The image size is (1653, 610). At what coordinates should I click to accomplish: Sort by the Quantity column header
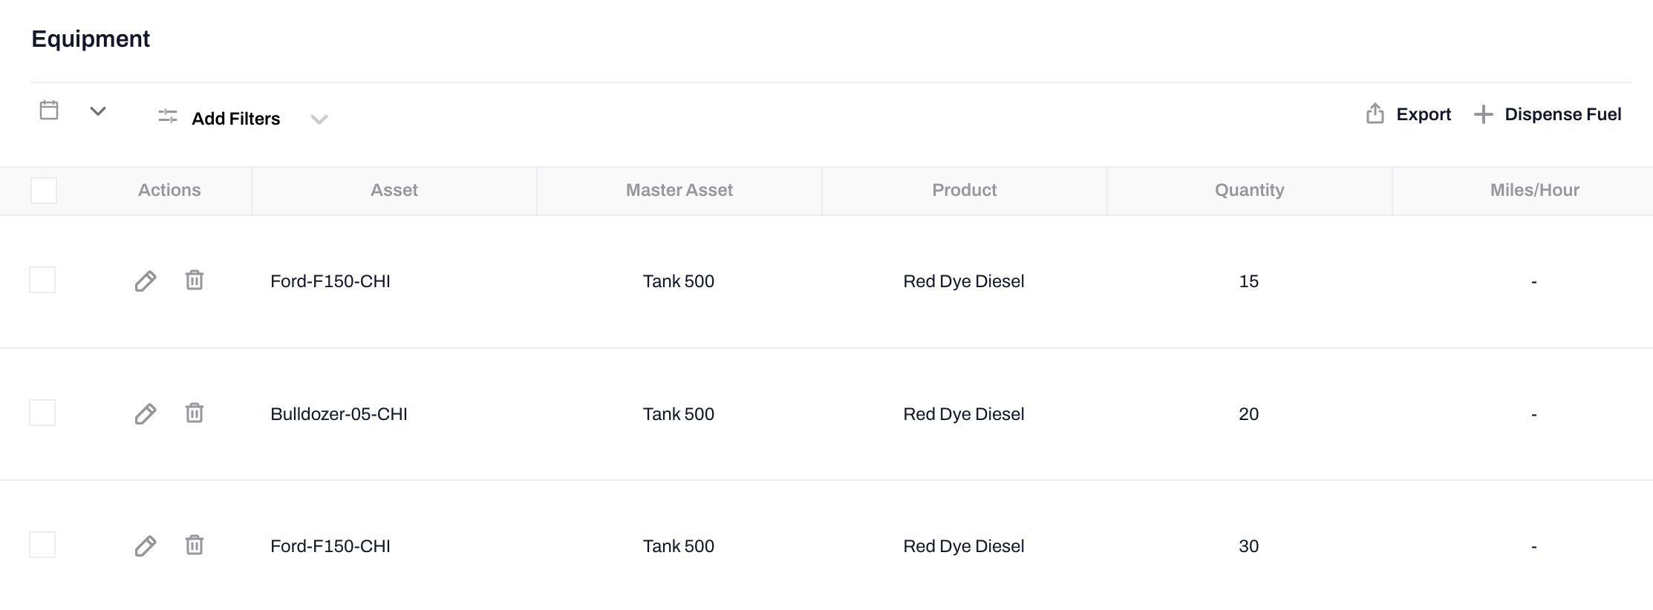coord(1249,190)
